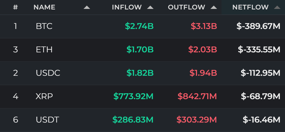Sort by NETFLOW column arrow
Image resolution: width=285 pixels, height=132 pixels.
pyautogui.click(x=277, y=8)
